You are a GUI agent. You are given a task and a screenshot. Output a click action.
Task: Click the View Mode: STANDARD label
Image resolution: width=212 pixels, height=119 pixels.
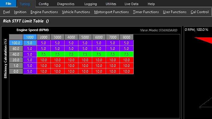click(x=159, y=30)
